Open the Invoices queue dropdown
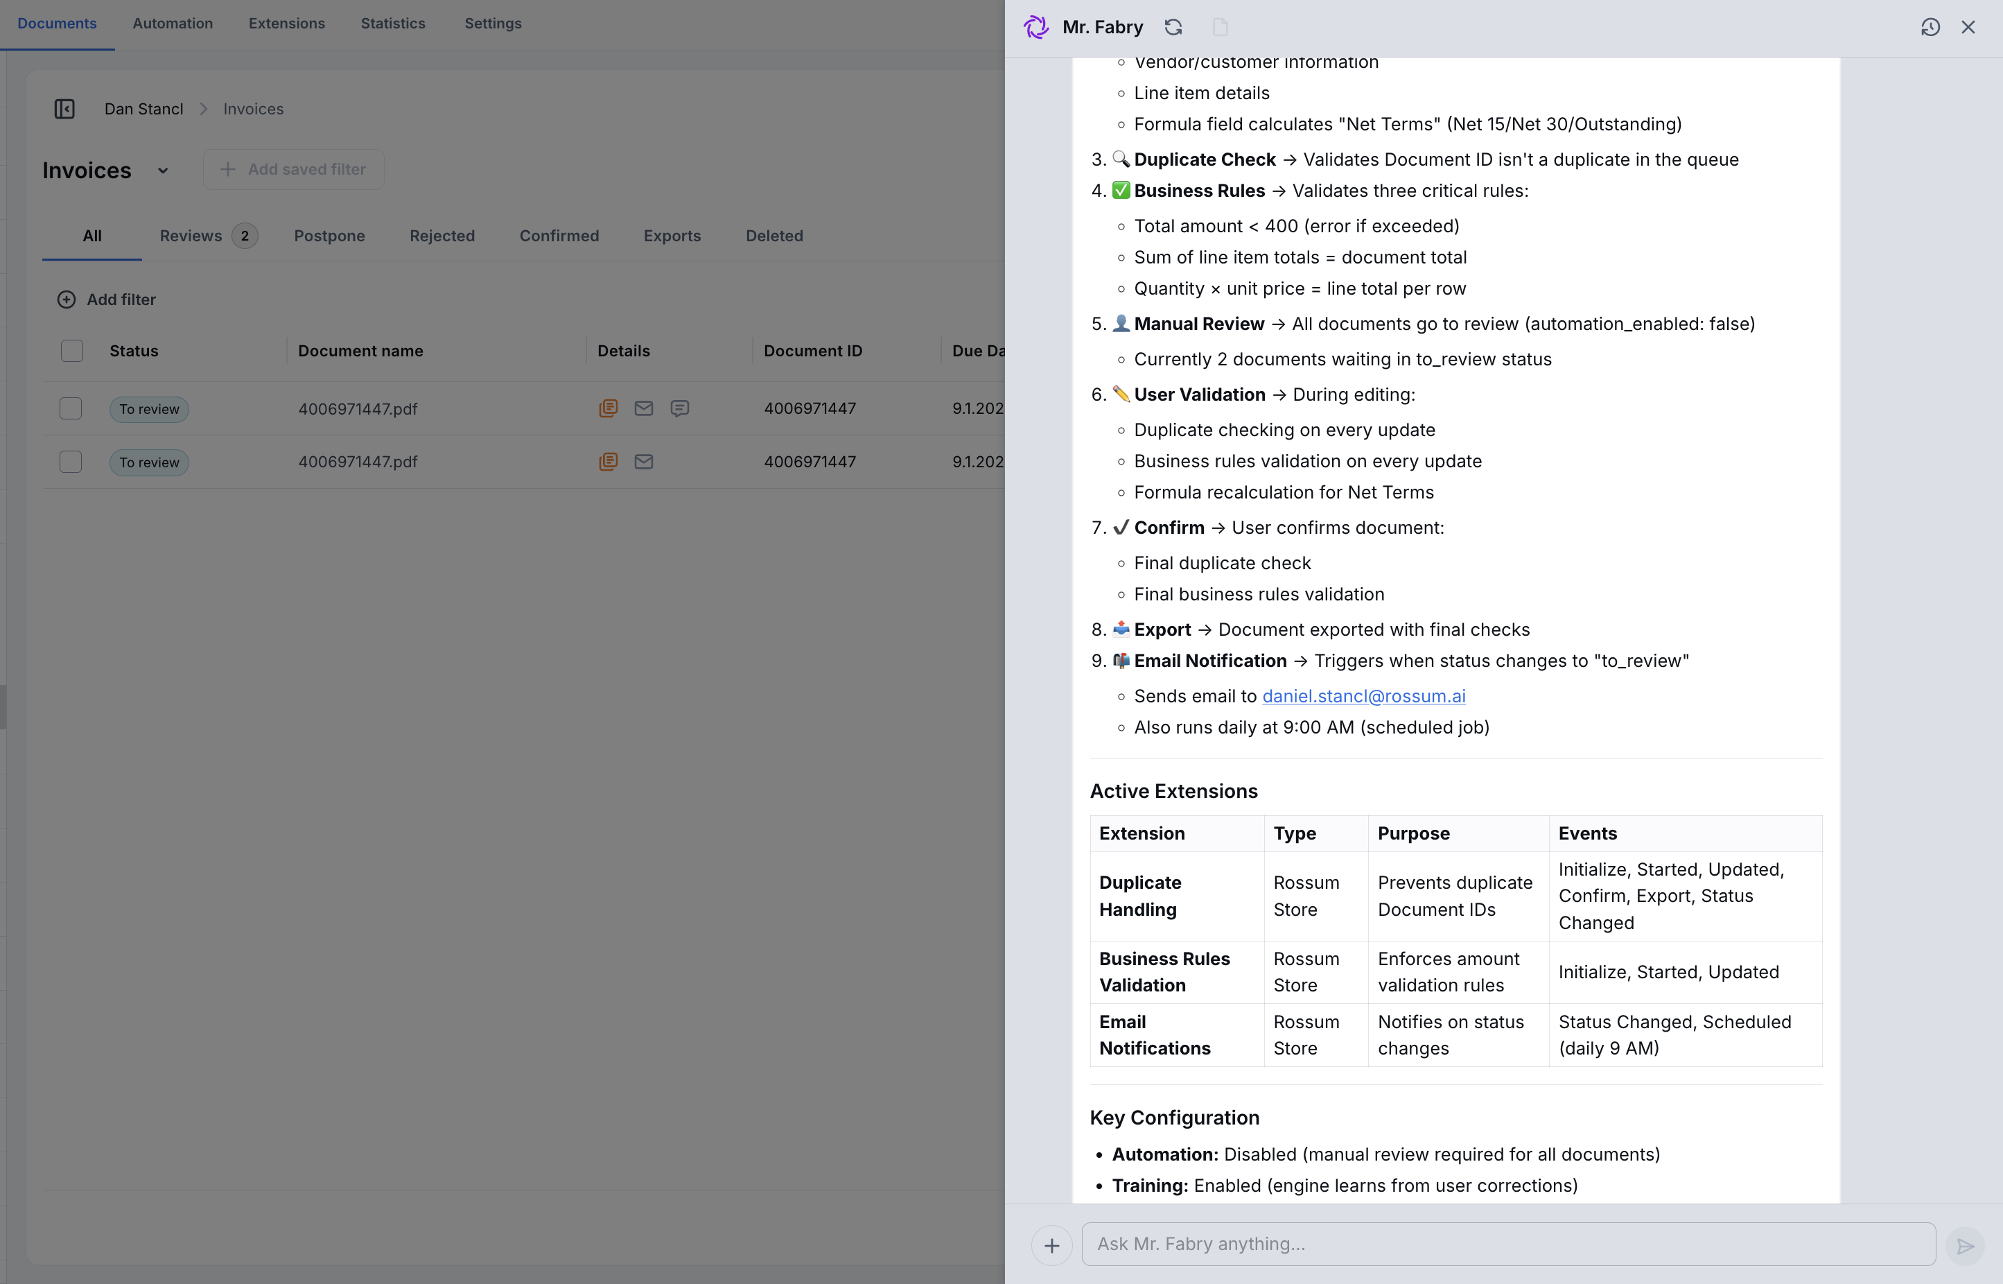2003x1284 pixels. coord(164,170)
